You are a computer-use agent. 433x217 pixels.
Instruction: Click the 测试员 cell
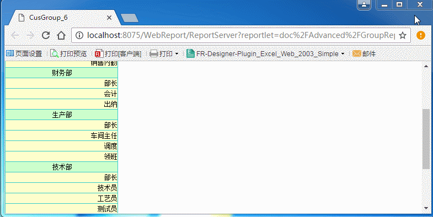click(62, 209)
